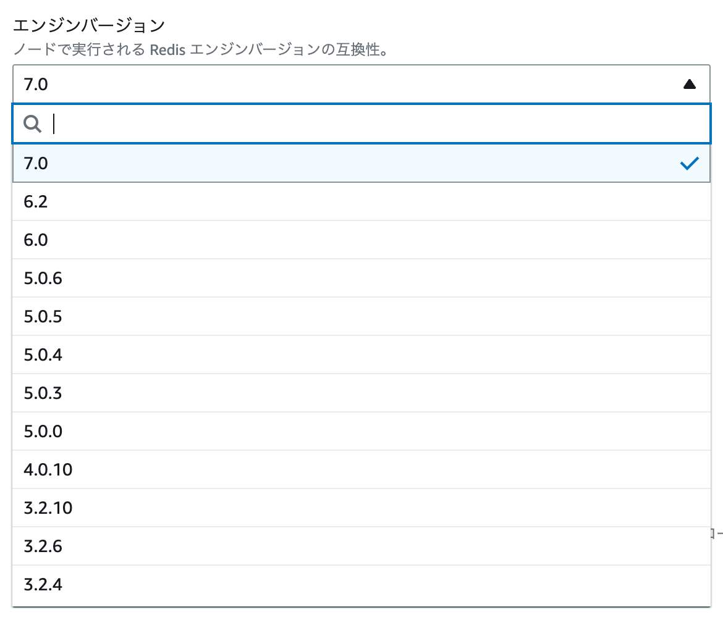Select version 5.0.3 entry
The width and height of the screenshot is (723, 620).
click(361, 393)
